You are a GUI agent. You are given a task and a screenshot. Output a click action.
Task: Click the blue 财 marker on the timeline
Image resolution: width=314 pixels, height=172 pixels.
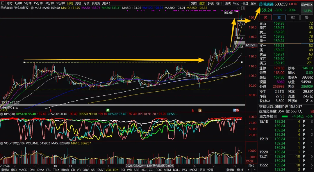pyautogui.click(x=234, y=110)
